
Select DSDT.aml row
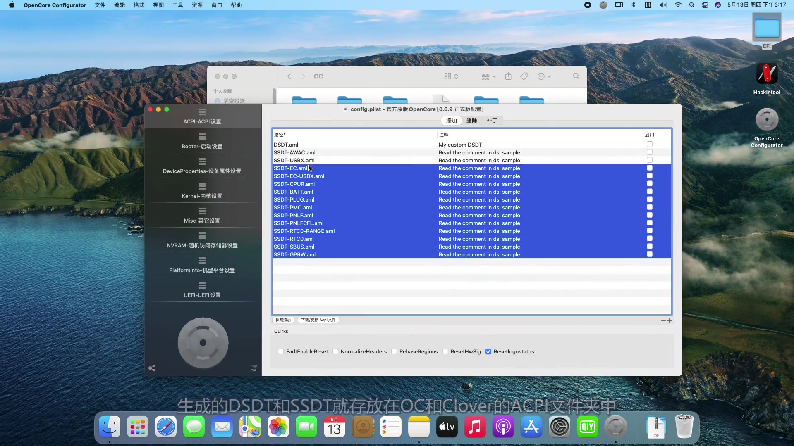point(471,145)
